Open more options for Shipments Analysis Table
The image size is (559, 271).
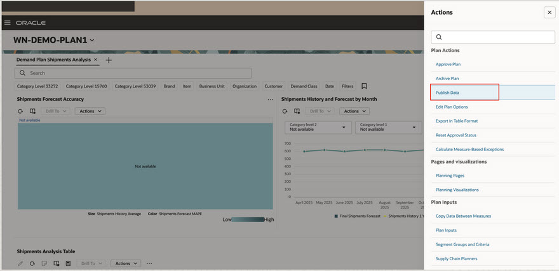[x=149, y=263]
